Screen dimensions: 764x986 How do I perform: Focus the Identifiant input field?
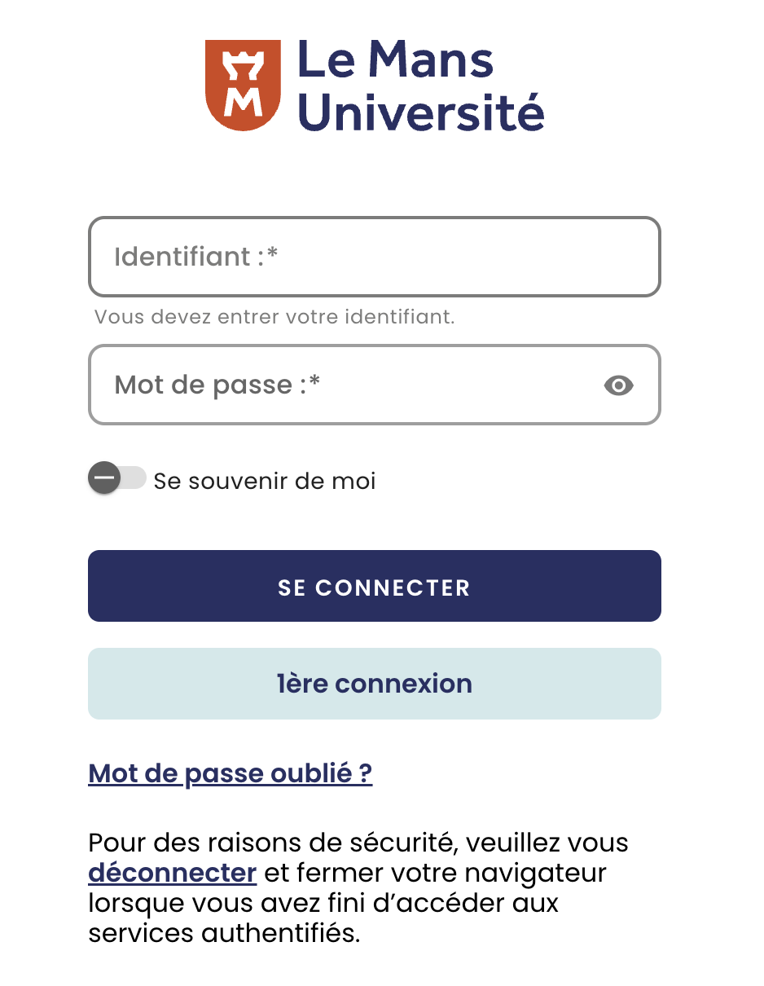tap(375, 257)
